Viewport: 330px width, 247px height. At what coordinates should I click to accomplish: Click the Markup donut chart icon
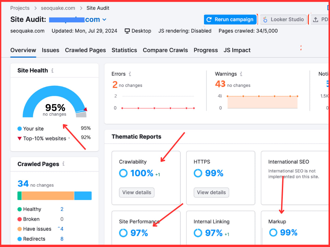pyautogui.click(x=273, y=233)
